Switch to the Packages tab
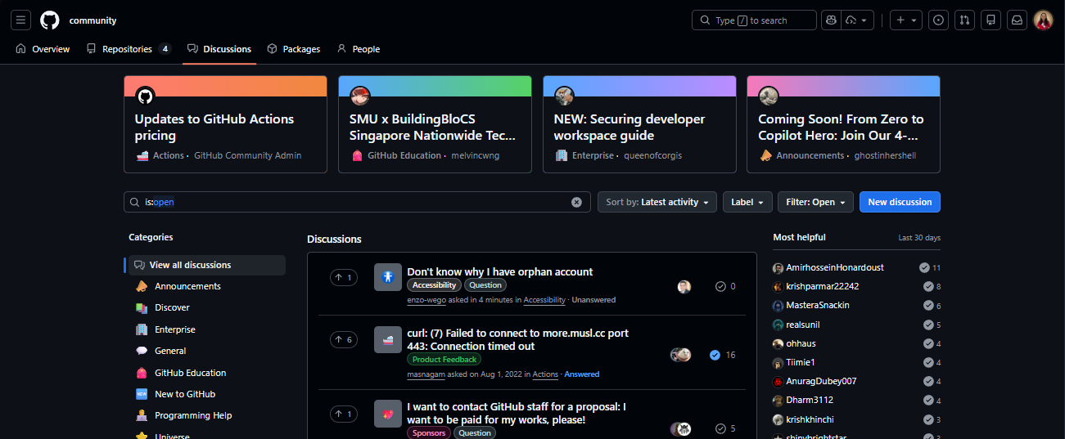1065x439 pixels. click(294, 49)
